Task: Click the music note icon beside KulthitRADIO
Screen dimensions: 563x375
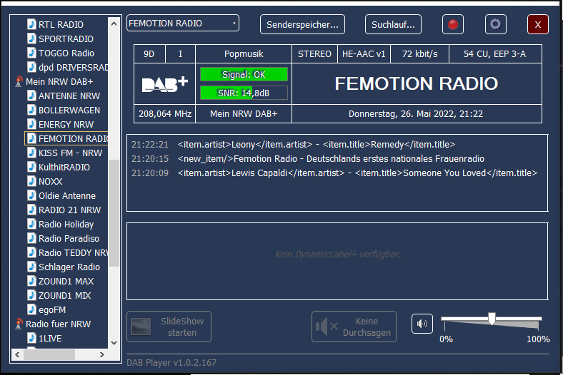Action: coord(31,168)
